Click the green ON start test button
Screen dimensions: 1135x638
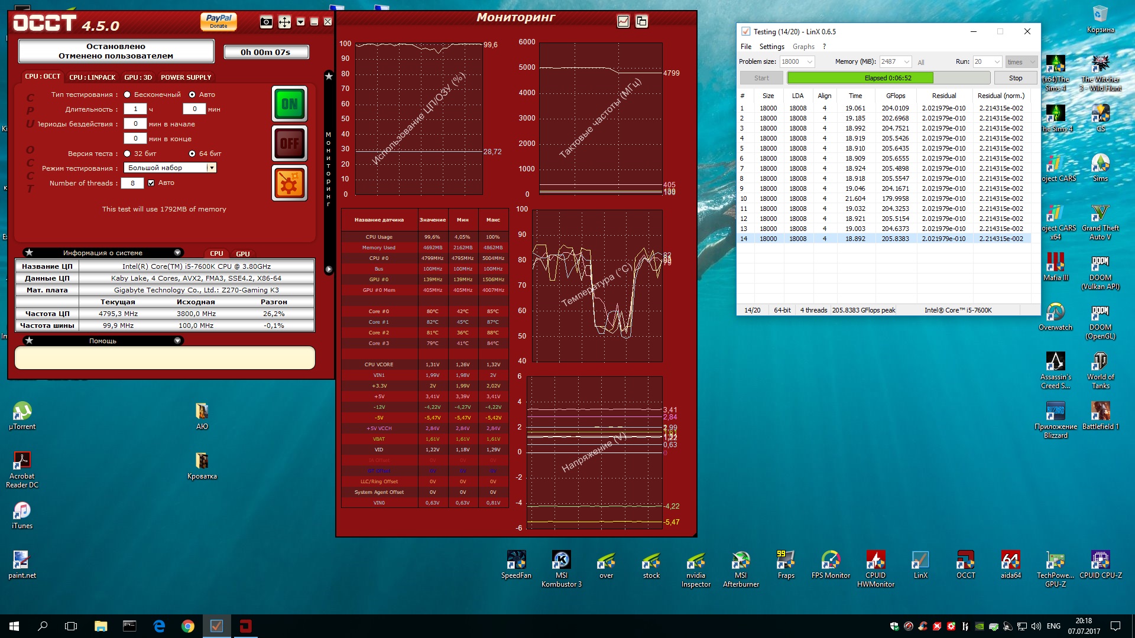(290, 104)
